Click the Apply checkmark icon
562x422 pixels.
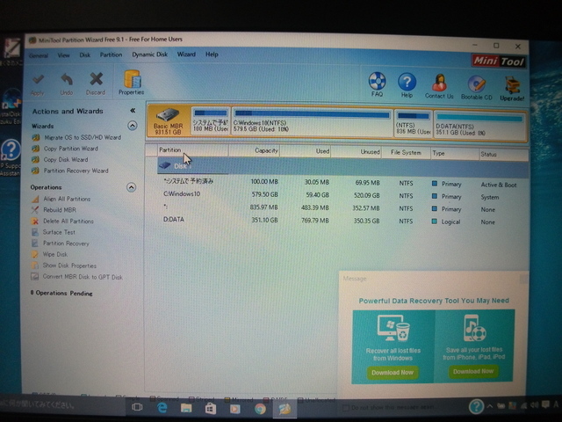coord(38,79)
